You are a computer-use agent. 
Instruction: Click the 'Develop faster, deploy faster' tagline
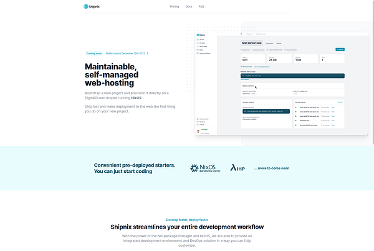click(x=187, y=220)
